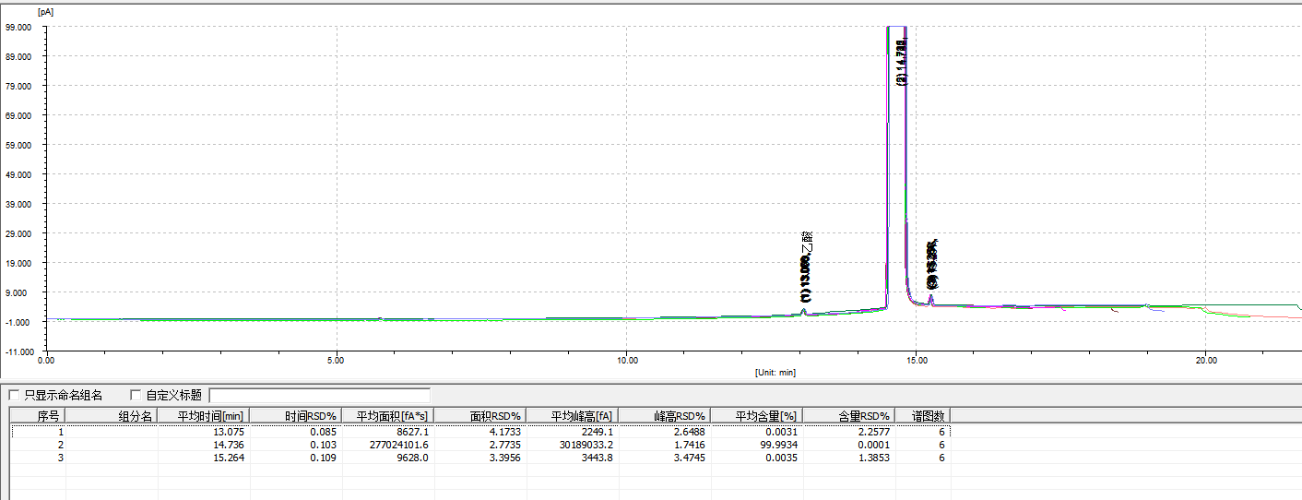Toggle the 自定义标题 checkbox
The height and width of the screenshot is (500, 1302).
click(x=136, y=396)
